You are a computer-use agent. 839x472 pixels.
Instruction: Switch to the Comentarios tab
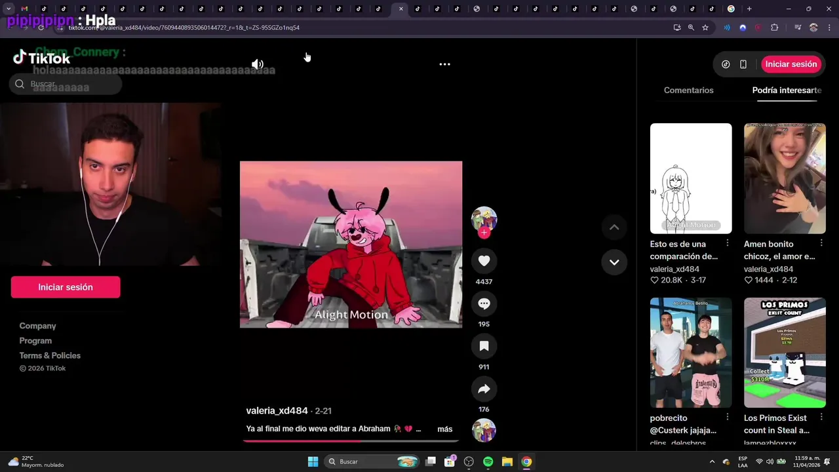click(x=688, y=90)
